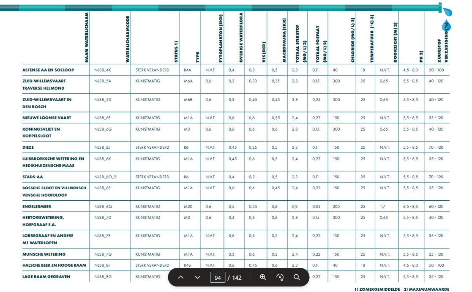472x292 pixels.
Task: Select the DIEZE row name
Action: 28,147
